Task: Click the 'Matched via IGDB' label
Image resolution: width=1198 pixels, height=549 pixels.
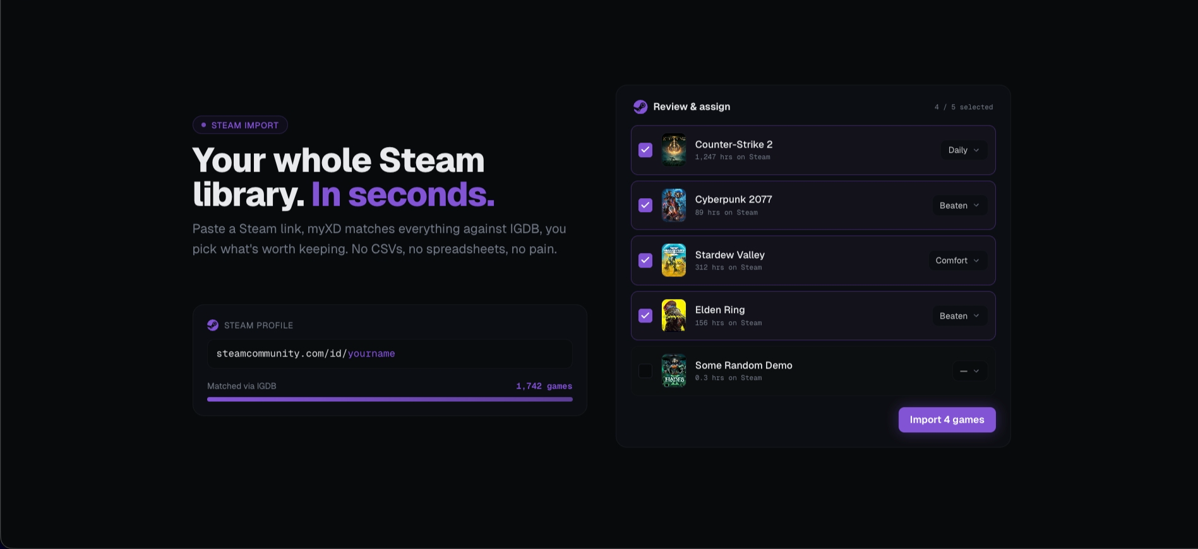Action: pos(242,386)
